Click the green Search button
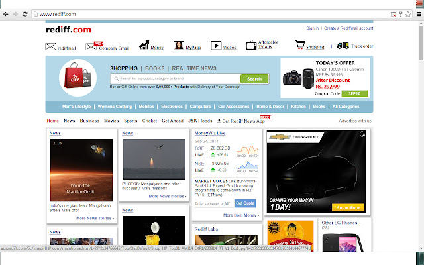The image size is (424, 265). (254, 79)
